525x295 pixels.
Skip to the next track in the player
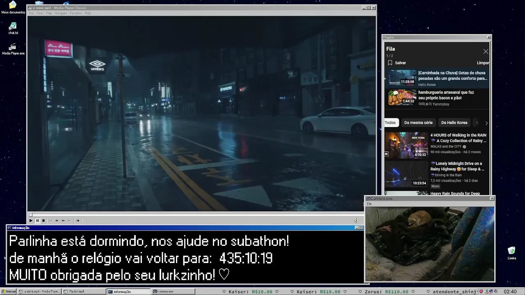(69, 220)
